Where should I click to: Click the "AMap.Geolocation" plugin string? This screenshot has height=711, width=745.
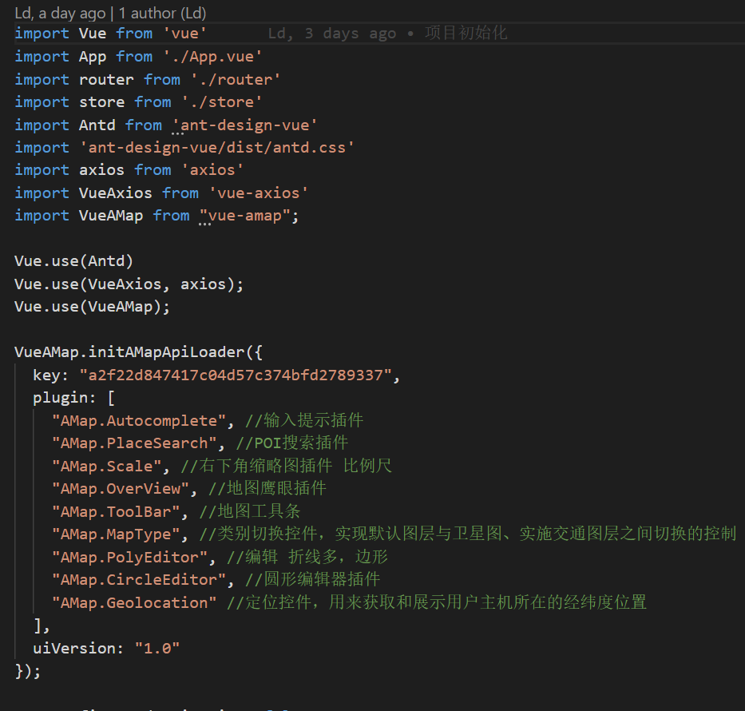[x=134, y=602]
